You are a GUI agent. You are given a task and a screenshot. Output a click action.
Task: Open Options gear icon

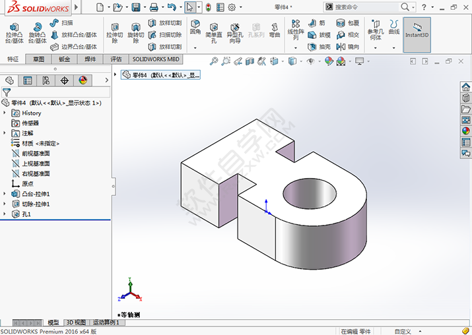[x=232, y=7]
